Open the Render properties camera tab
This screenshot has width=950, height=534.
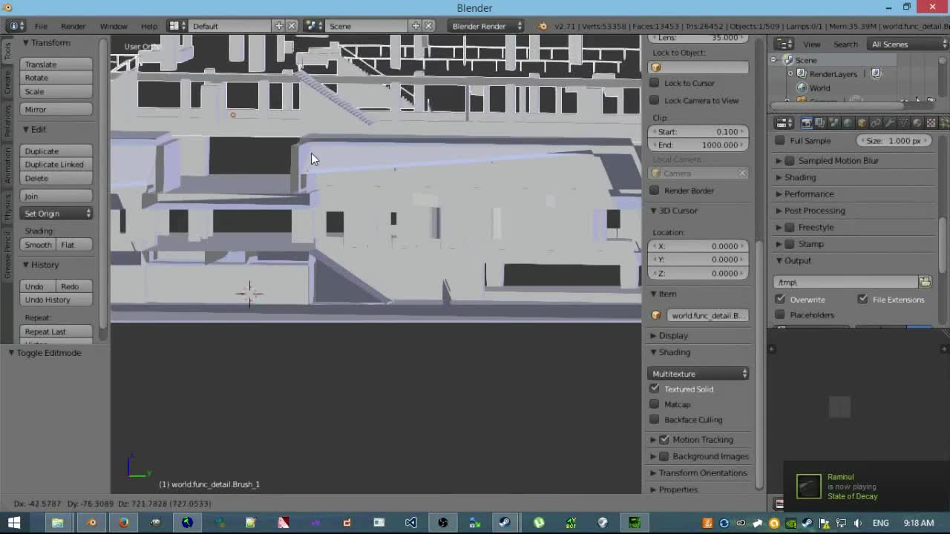[807, 122]
